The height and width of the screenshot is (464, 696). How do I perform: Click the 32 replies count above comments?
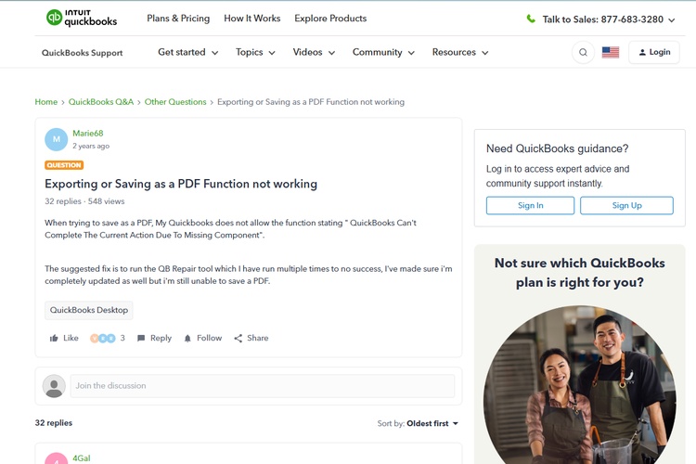point(54,423)
